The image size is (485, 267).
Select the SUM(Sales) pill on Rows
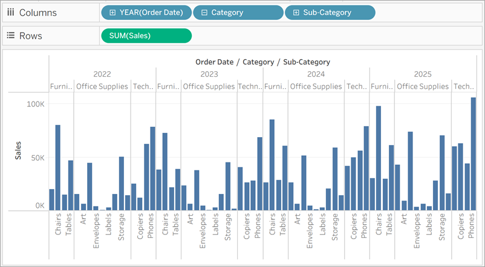click(146, 36)
